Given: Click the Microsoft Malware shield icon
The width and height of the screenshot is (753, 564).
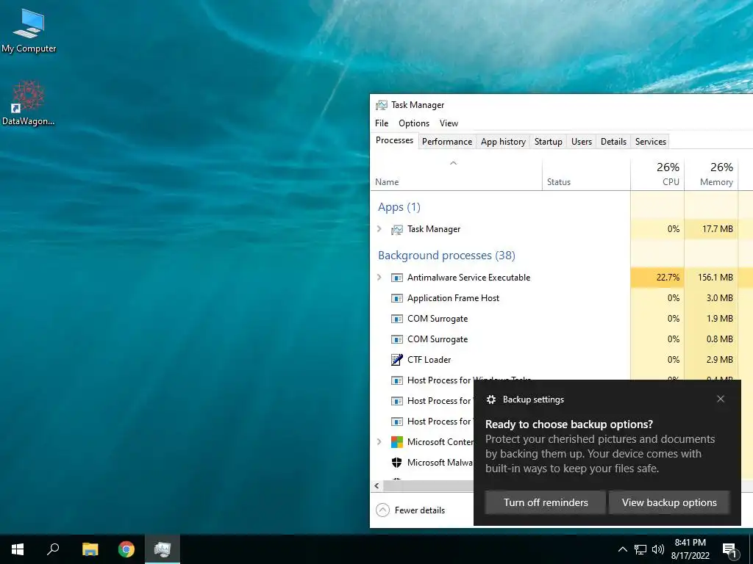Looking at the screenshot, I should tap(396, 463).
